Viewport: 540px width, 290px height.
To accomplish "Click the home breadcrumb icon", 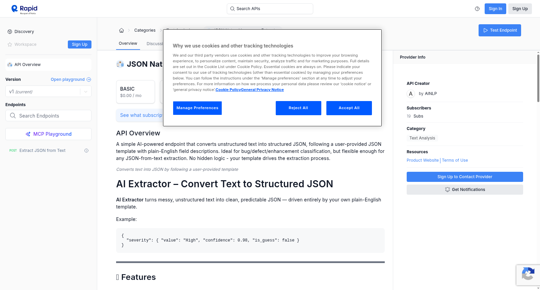I will pos(122,30).
